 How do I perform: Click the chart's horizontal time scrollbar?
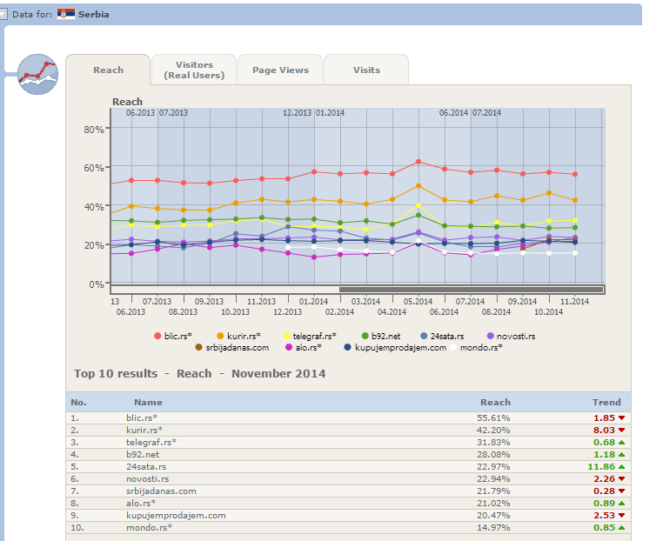[x=471, y=290]
